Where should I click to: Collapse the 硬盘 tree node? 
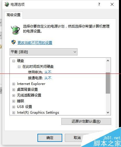coord(14,61)
